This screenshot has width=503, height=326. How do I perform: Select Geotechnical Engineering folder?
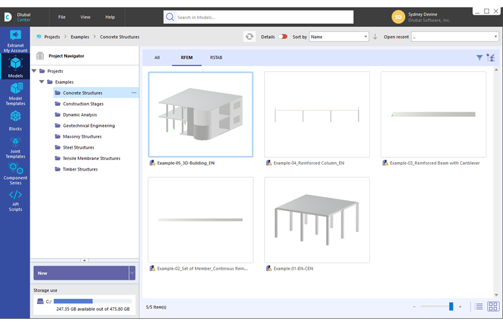click(x=89, y=126)
